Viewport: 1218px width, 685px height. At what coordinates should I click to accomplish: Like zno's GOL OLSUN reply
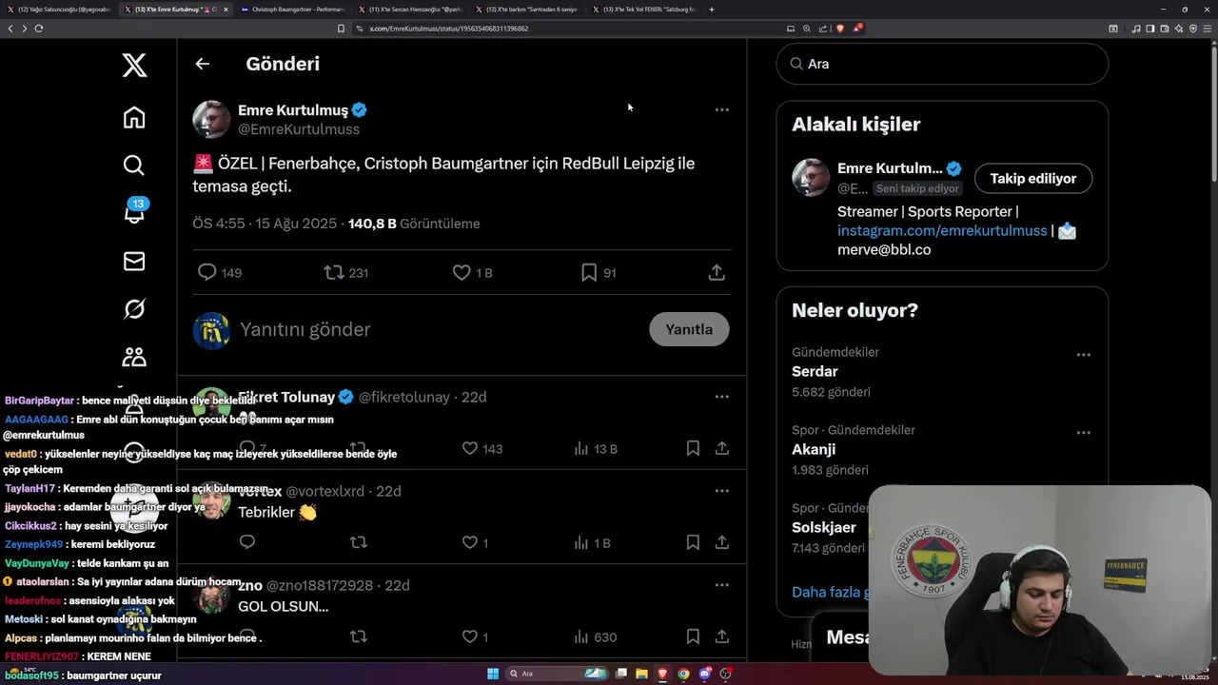[475, 636]
